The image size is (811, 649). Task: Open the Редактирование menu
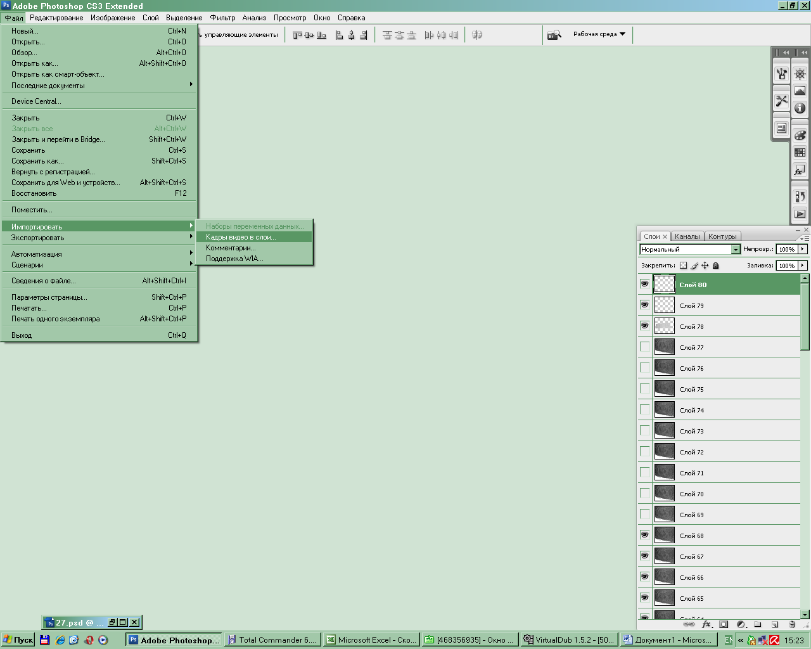click(56, 18)
